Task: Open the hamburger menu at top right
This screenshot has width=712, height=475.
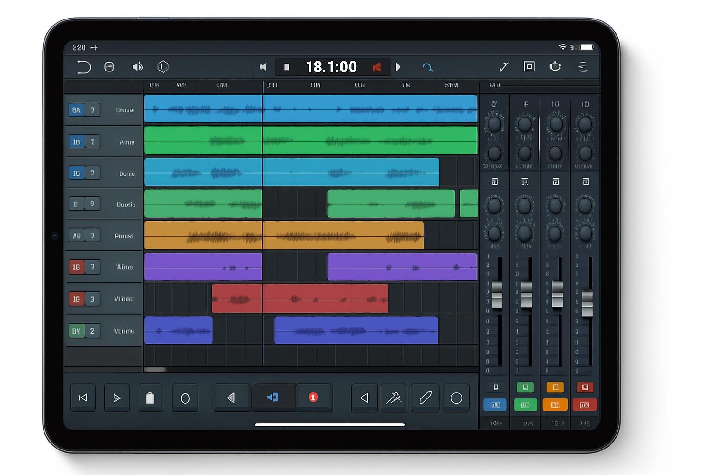Action: [583, 67]
